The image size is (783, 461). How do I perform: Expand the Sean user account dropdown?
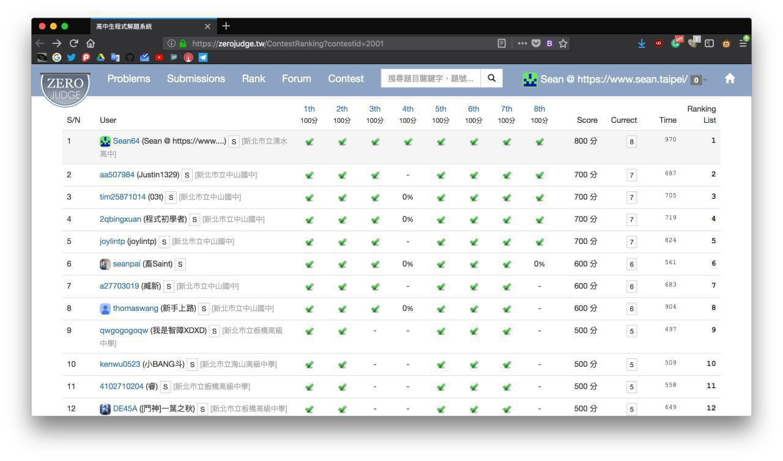[615, 79]
